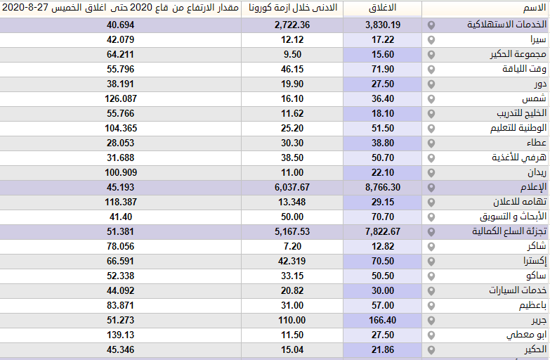Click the pin icon beside الخليج للتدريب

pyautogui.click(x=431, y=114)
